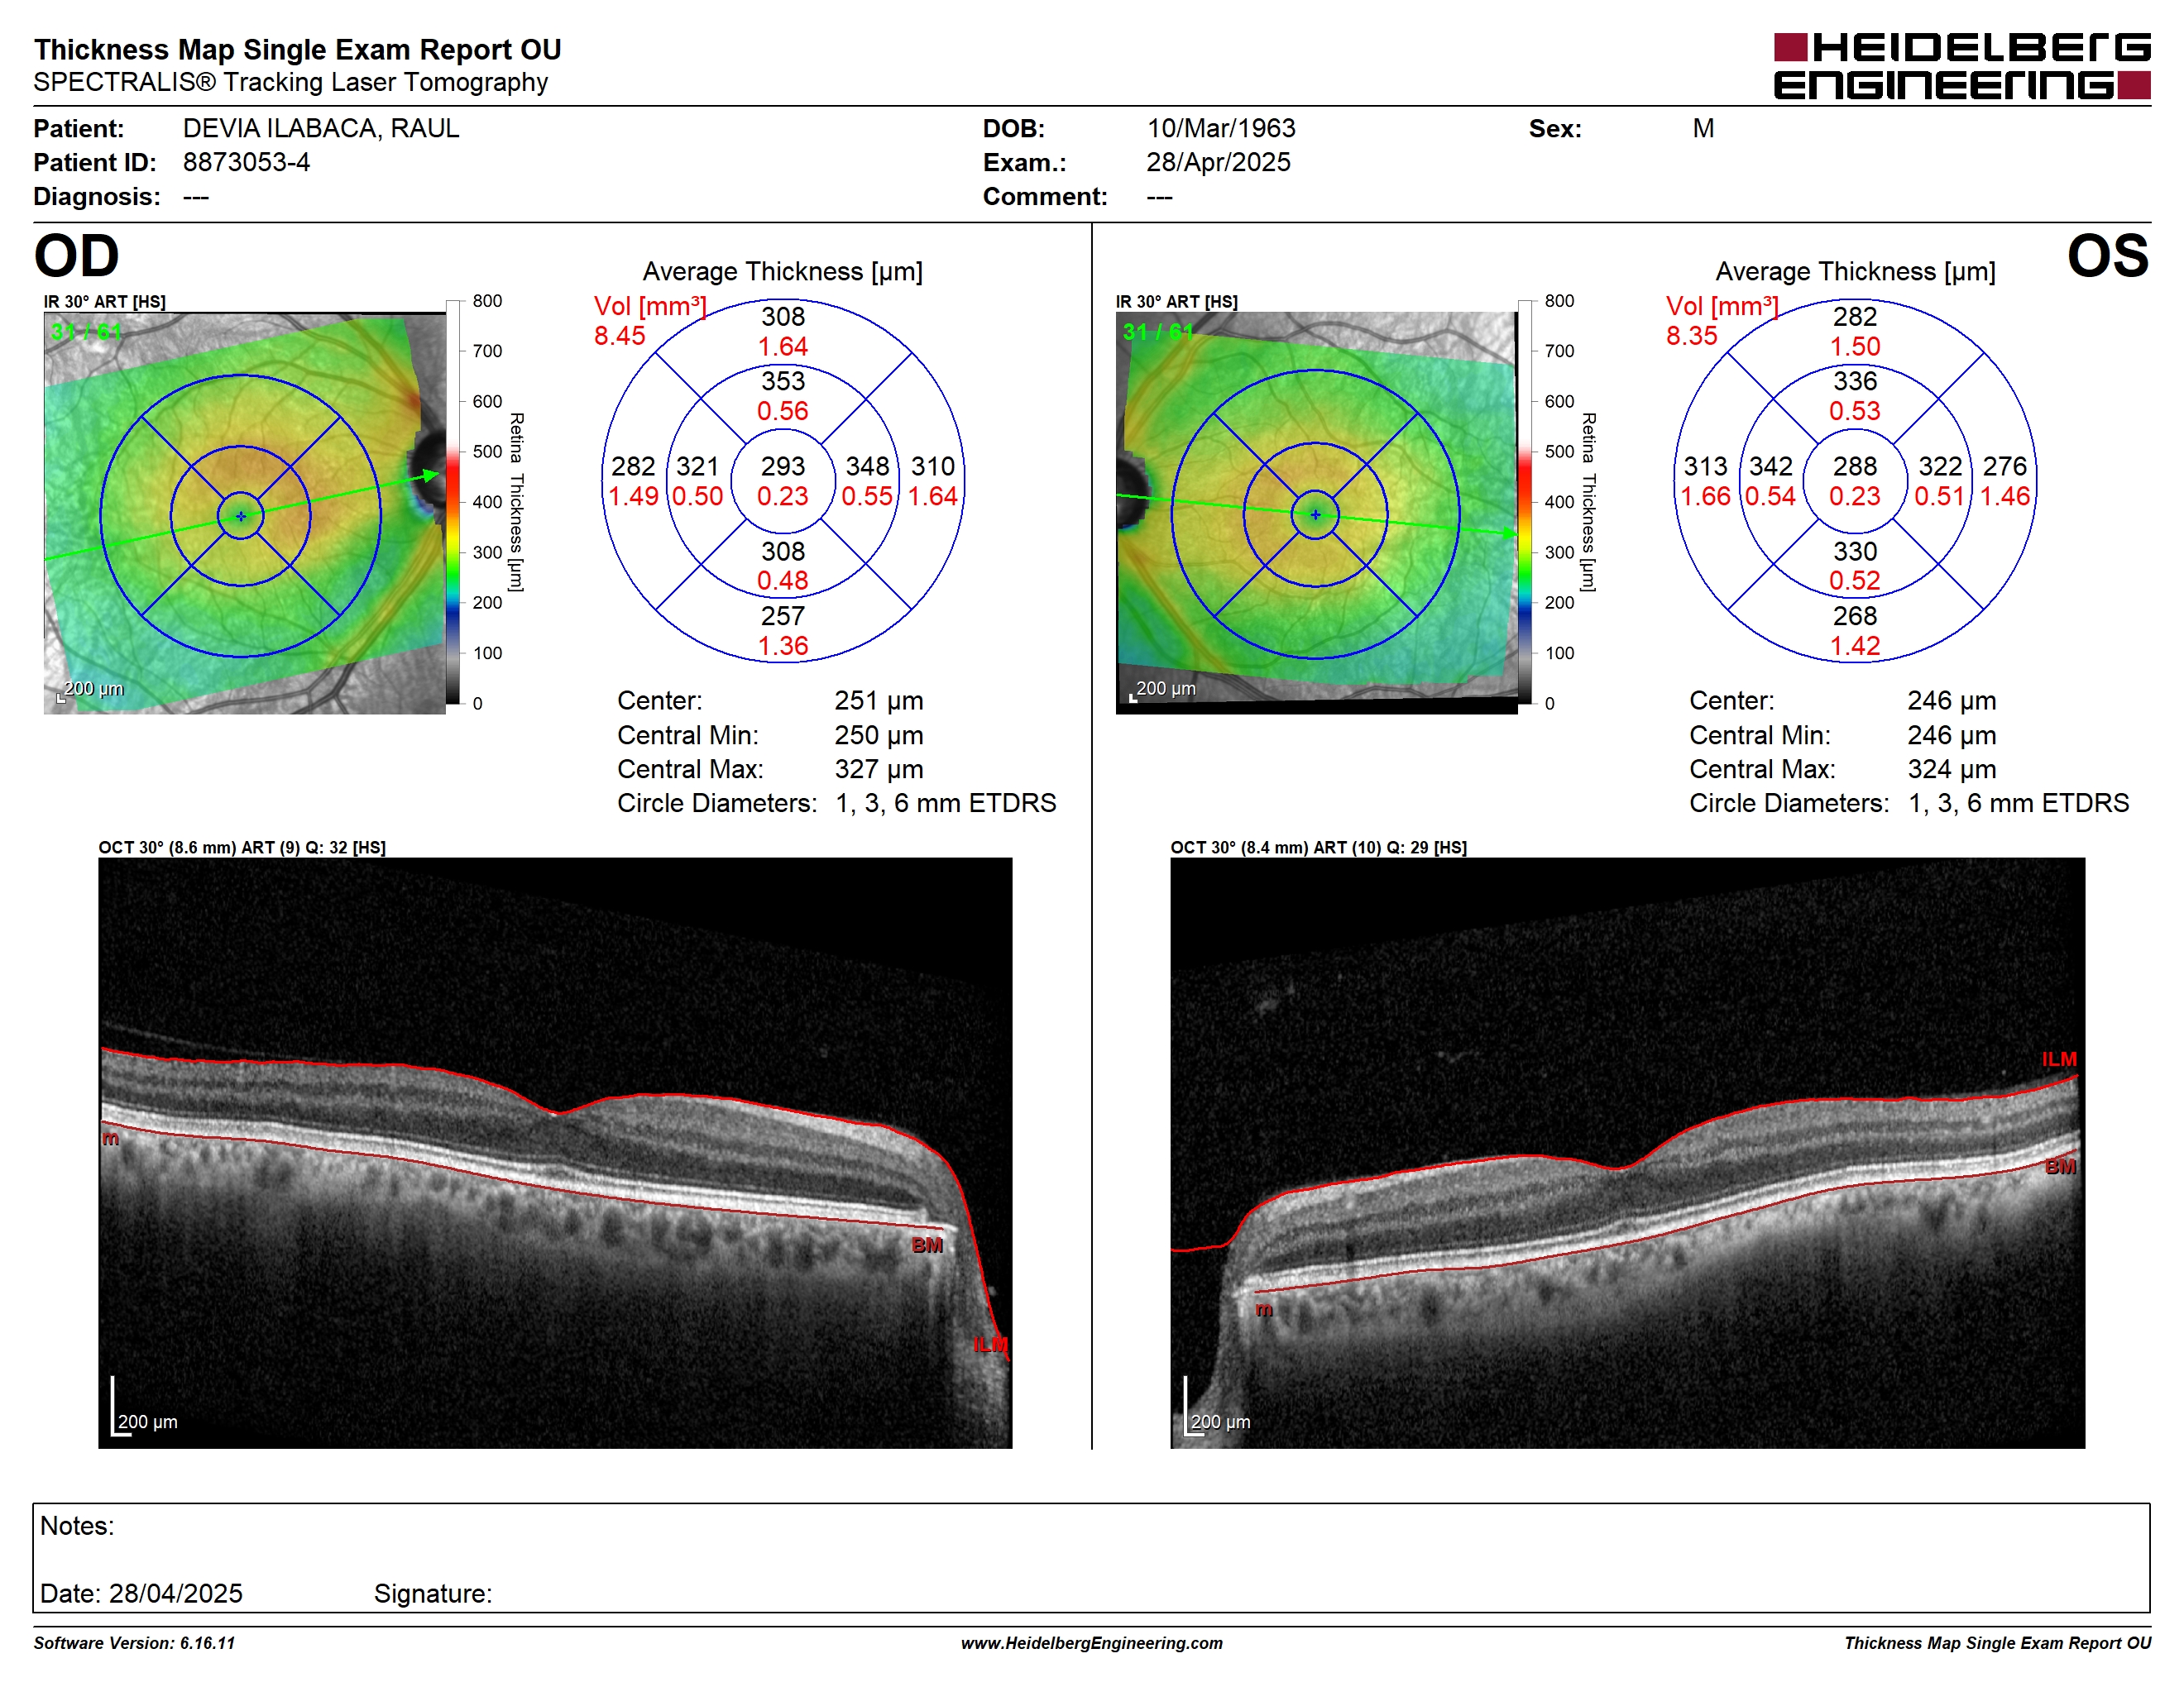Click OS outer temporal value 276
The image size is (2184, 1687).
point(2005,466)
